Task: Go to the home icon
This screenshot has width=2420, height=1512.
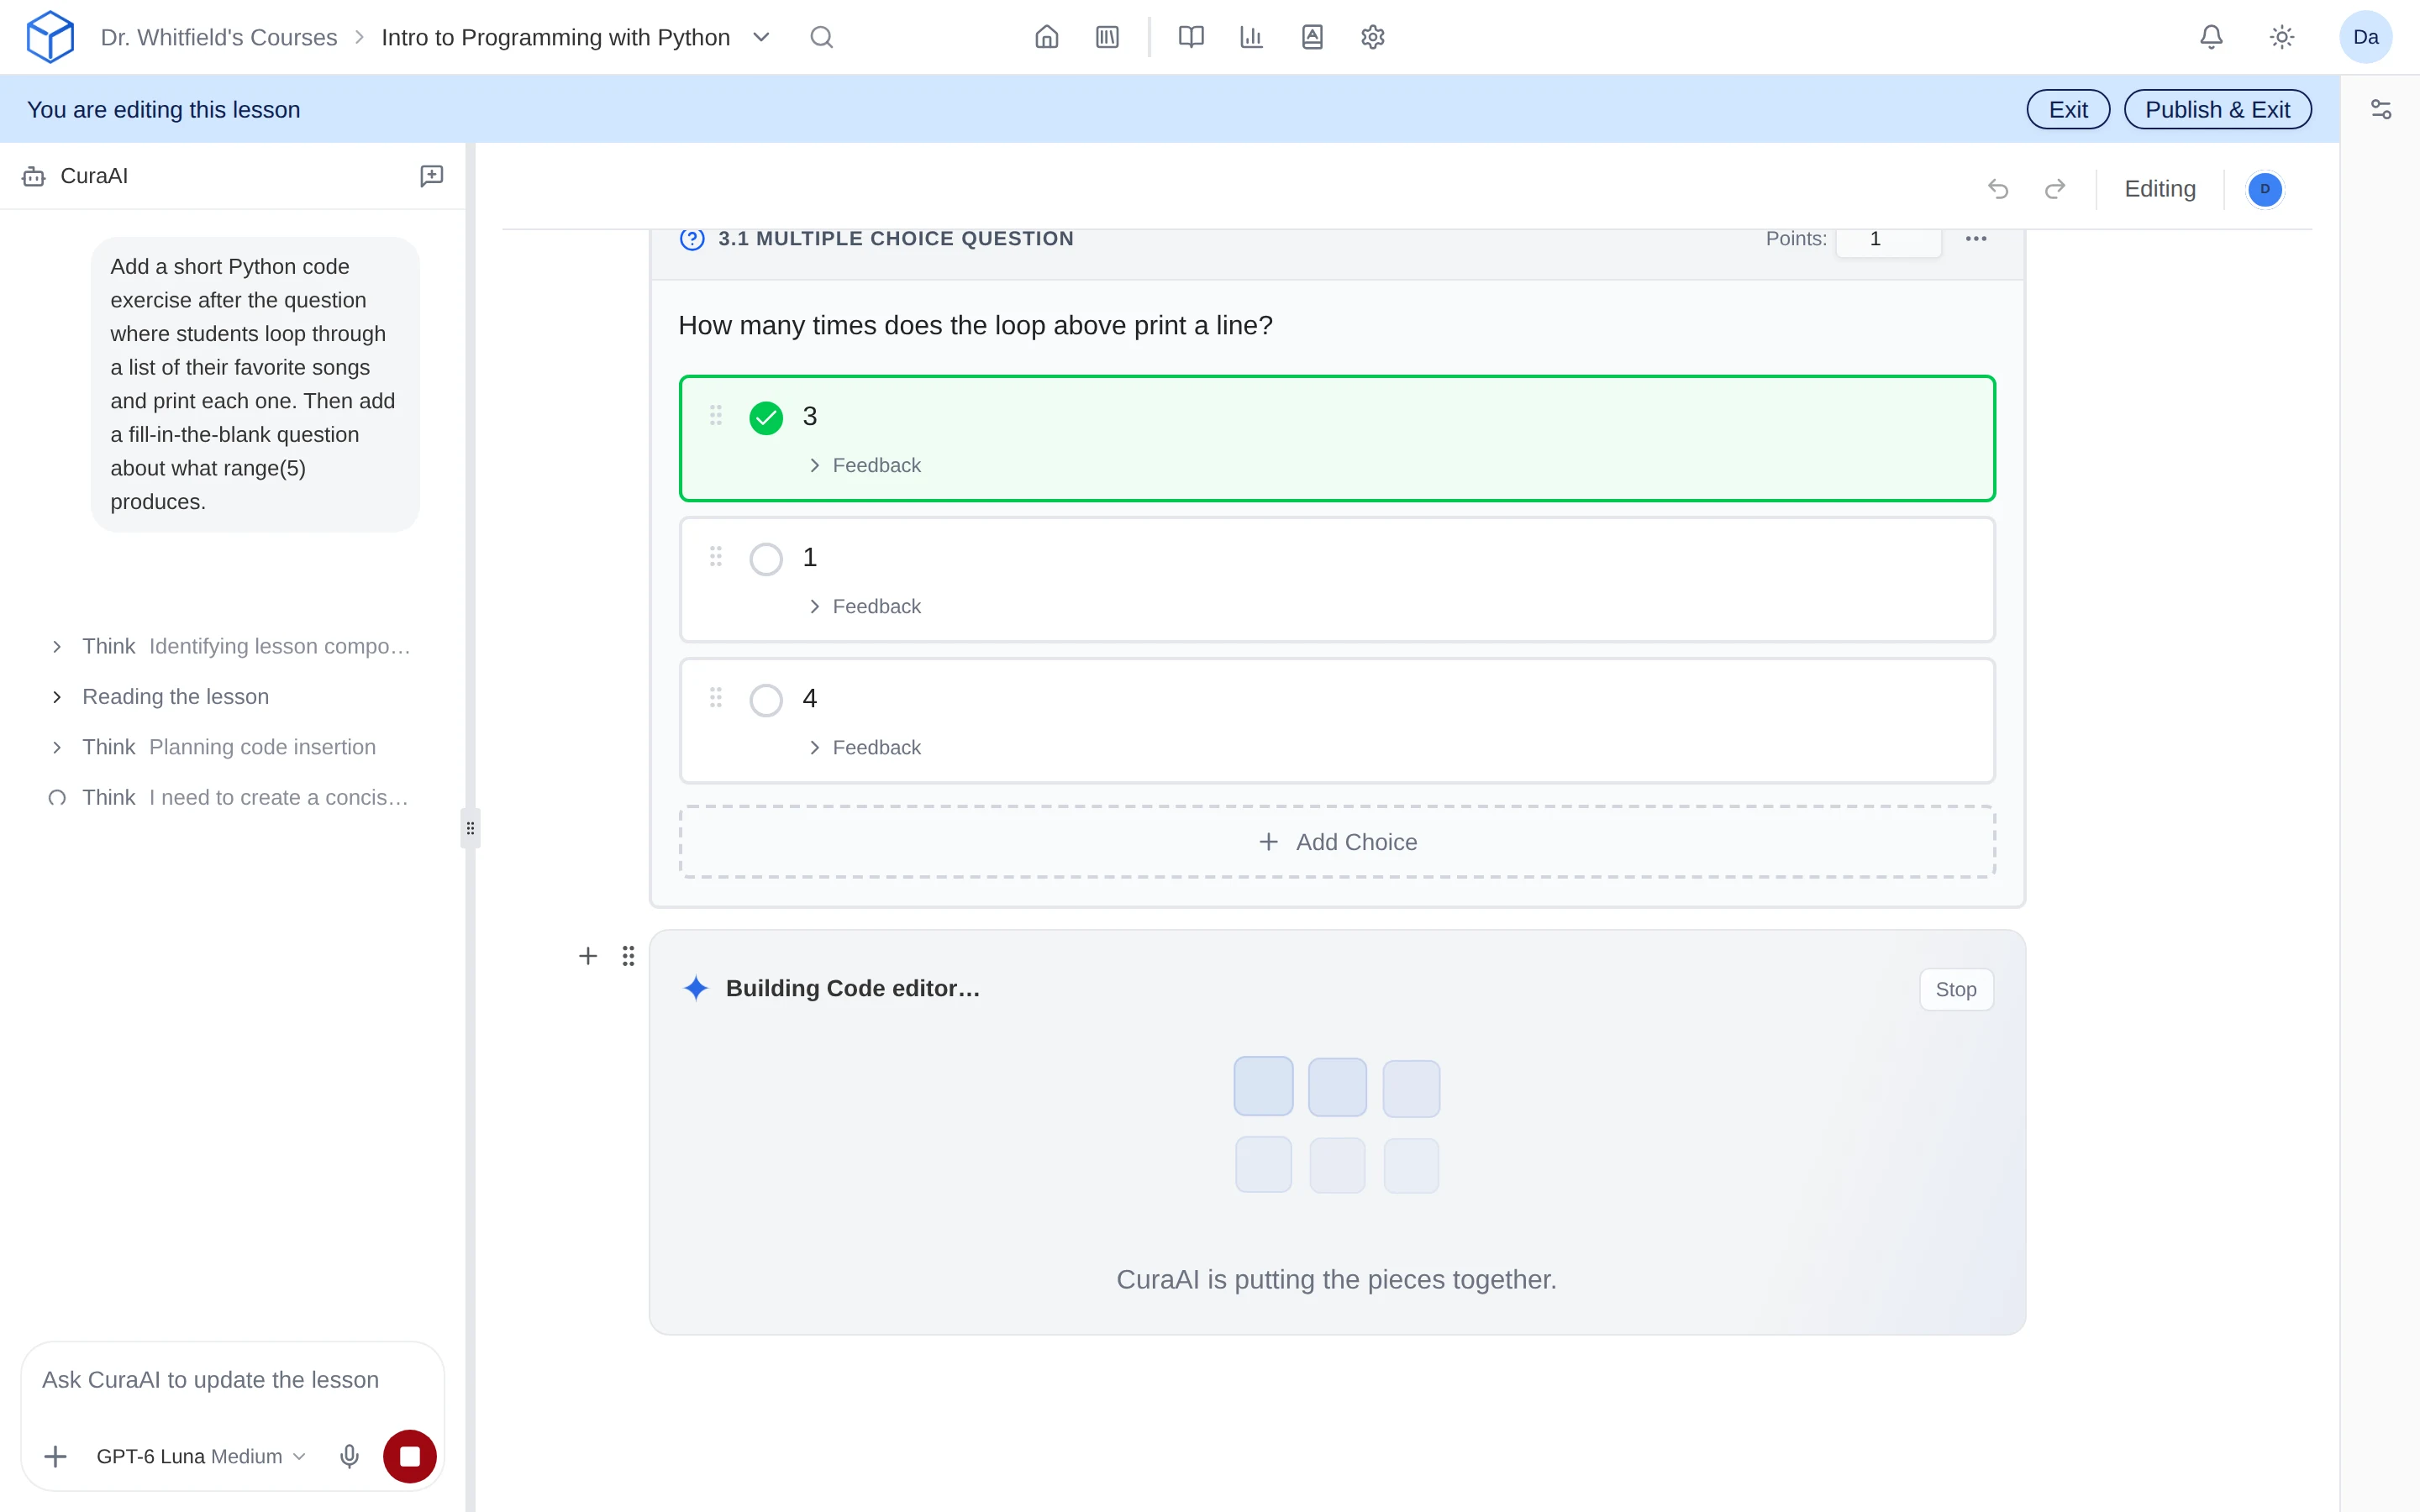Action: 1046,37
